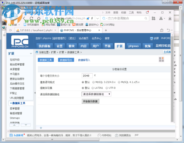Select 默认 radio for 建表语句格式
184x143 pixels.
[83, 82]
